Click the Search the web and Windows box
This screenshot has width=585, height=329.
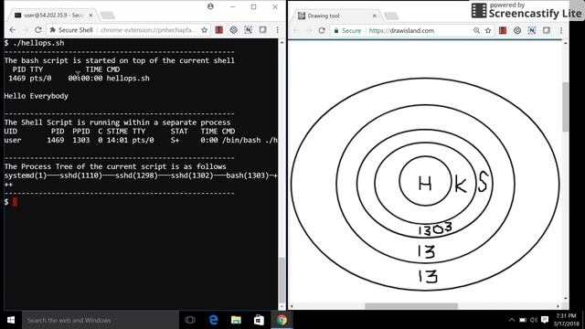pyautogui.click(x=101, y=320)
